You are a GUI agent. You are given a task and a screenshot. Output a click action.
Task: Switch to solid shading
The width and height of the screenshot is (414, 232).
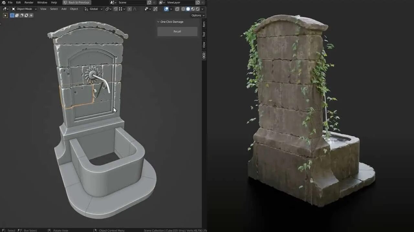(x=188, y=9)
